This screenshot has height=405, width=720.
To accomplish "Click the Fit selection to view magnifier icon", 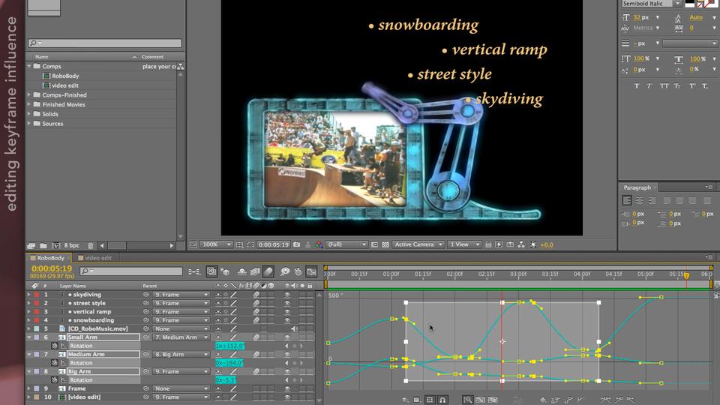I will click(468, 400).
